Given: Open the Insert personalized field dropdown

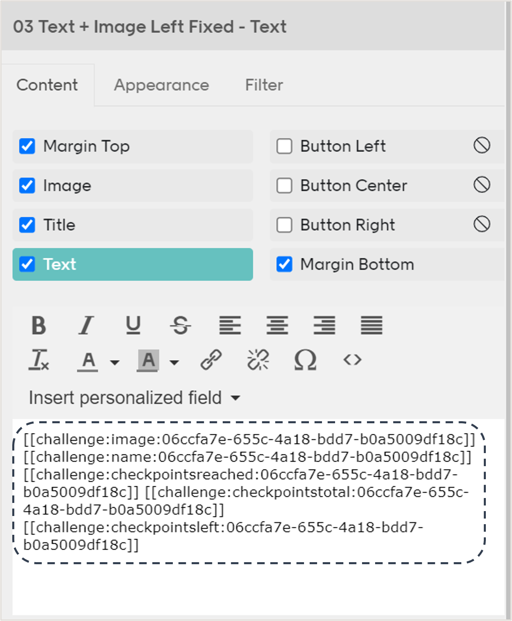Looking at the screenshot, I should pos(134,398).
